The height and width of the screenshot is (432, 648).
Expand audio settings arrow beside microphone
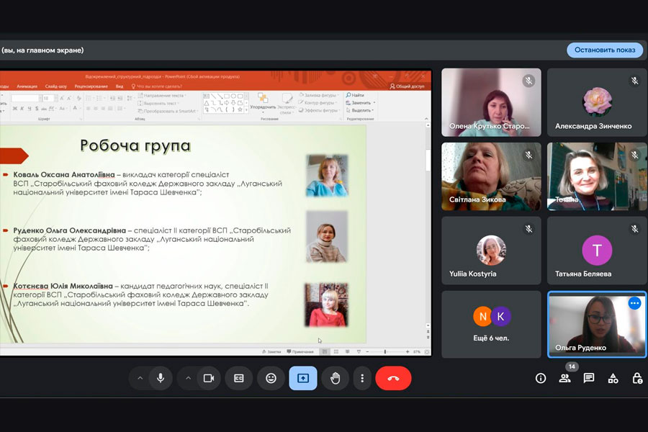[140, 378]
